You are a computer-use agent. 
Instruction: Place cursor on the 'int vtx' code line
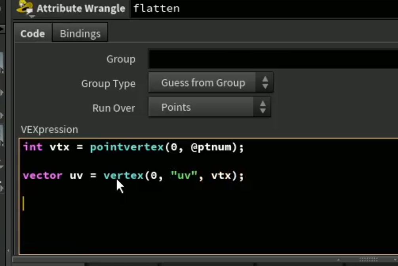133,147
